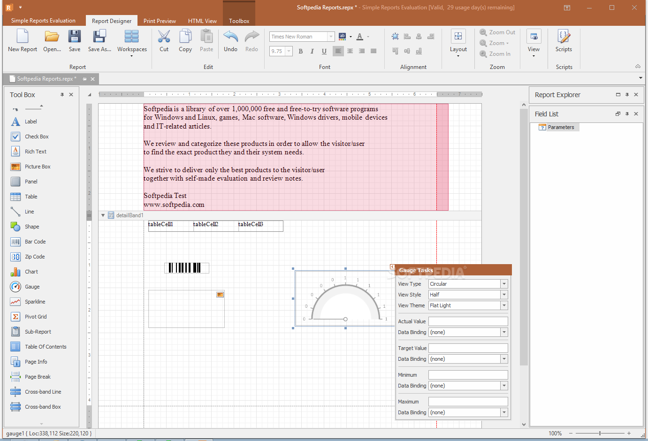
Task: Open the font size dropdown
Action: (289, 51)
